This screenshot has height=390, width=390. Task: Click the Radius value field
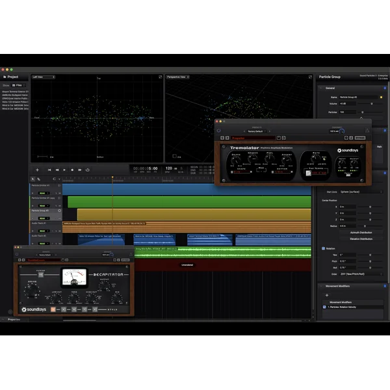point(348,226)
